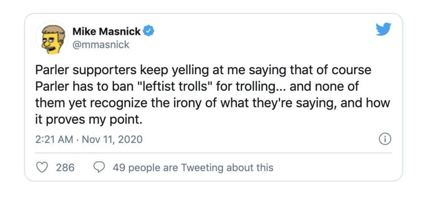This screenshot has width=423, height=200.
Task: Open replies via the speech bubble icon
Action: pos(99,168)
